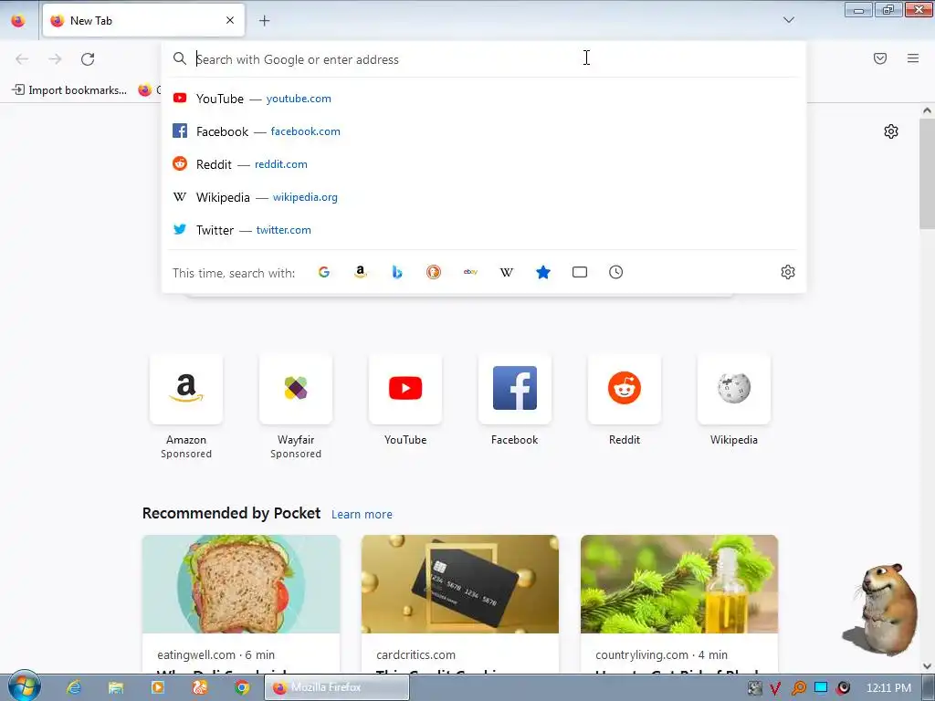
Task: Launch Google Chrome from taskbar
Action: (241, 687)
